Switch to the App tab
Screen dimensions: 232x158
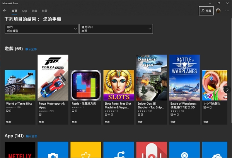coord(24,11)
